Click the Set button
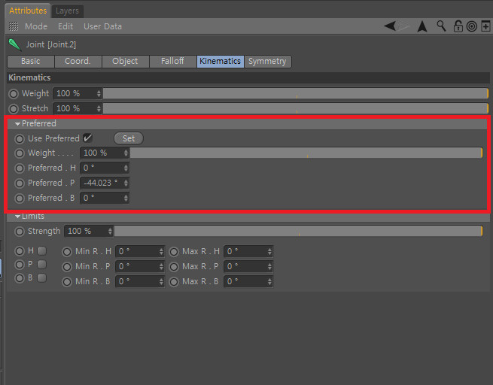This screenshot has height=385, width=493. pyautogui.click(x=129, y=138)
